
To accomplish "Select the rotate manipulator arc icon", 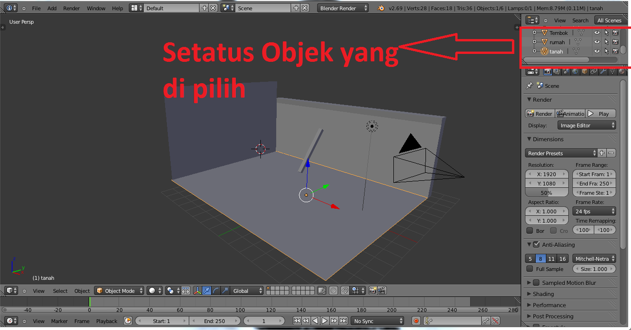I will [x=216, y=290].
